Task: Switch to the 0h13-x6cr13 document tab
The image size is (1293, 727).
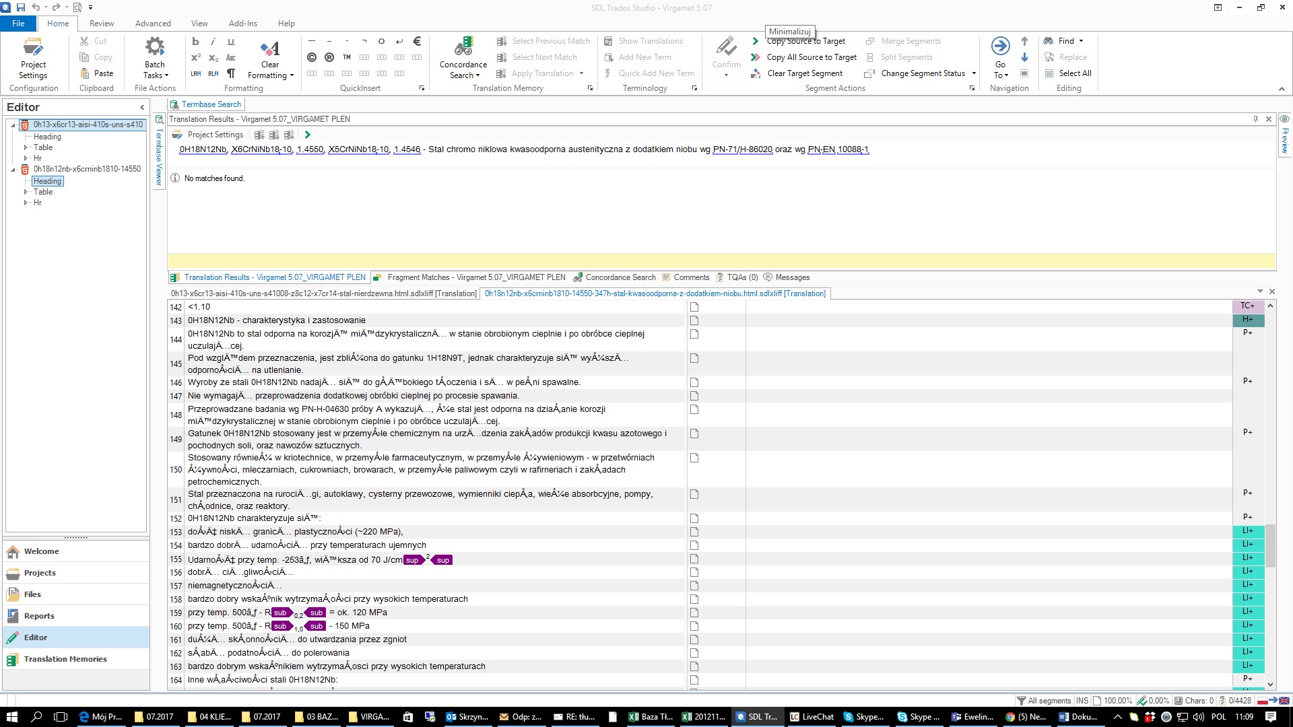Action: point(323,293)
